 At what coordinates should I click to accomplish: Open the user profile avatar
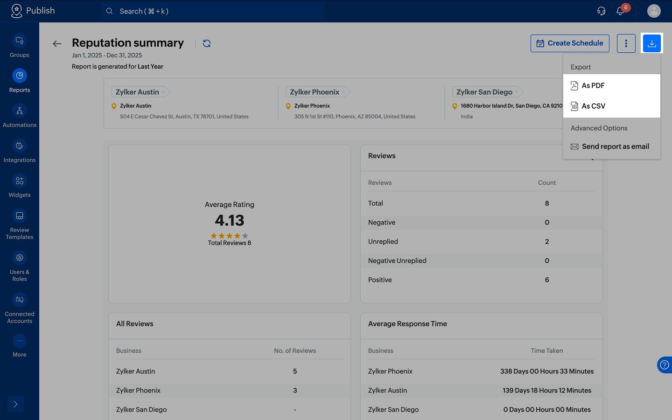(x=654, y=11)
